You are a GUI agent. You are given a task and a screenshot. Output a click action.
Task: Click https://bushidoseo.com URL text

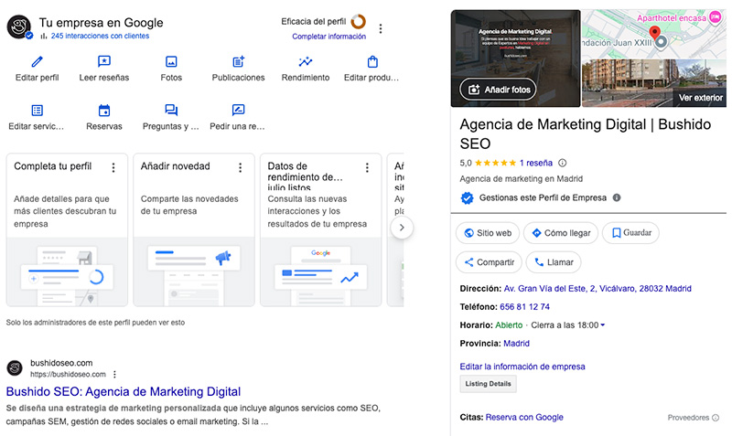click(x=68, y=375)
